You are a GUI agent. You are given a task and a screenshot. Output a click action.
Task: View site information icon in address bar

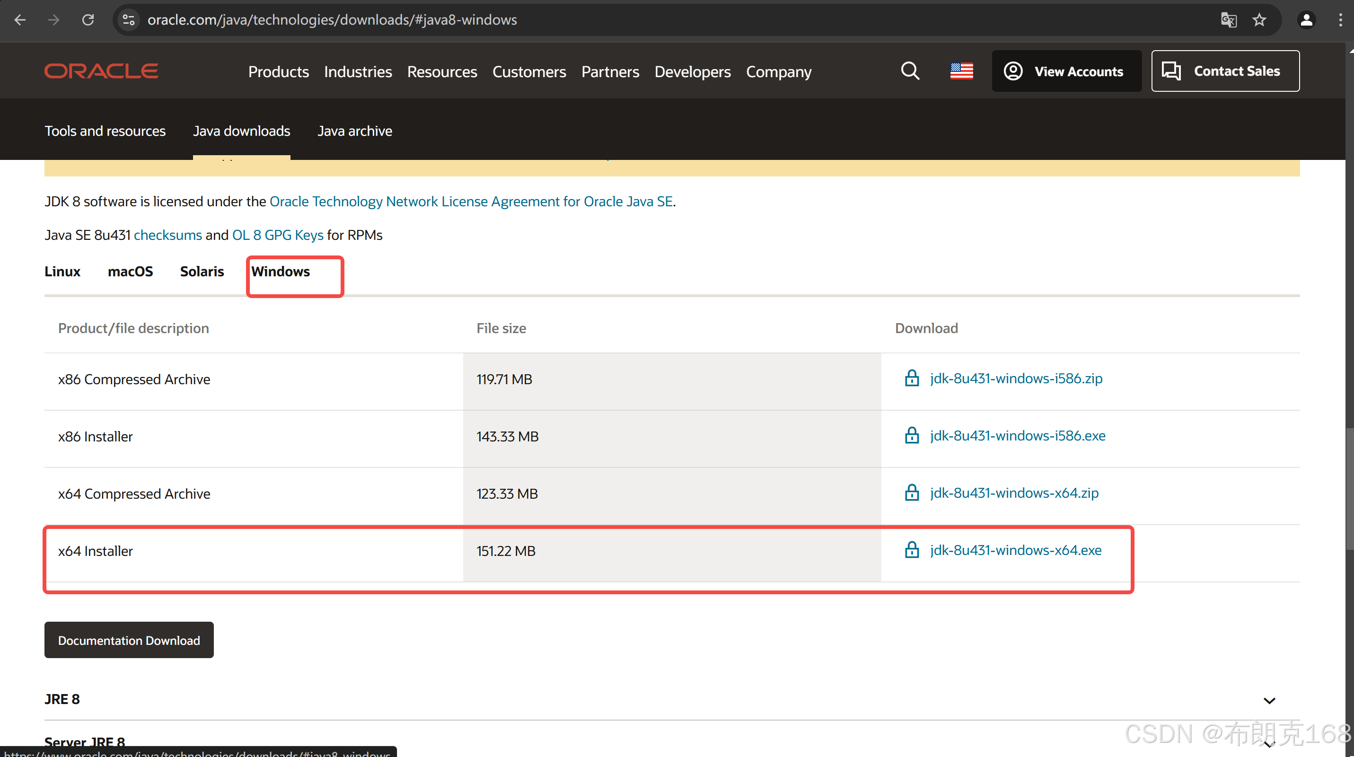click(x=129, y=20)
